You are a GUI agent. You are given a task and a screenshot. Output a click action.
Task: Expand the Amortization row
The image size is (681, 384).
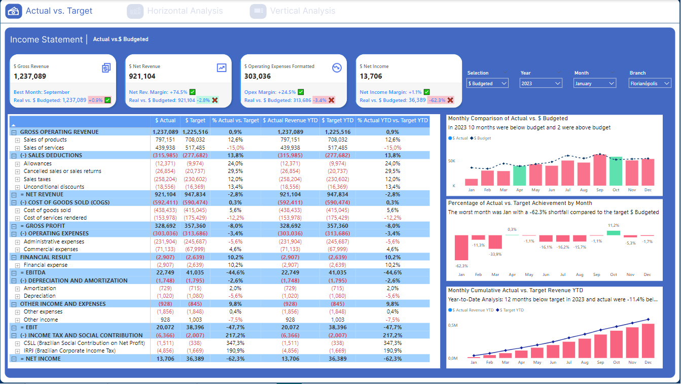coord(17,288)
